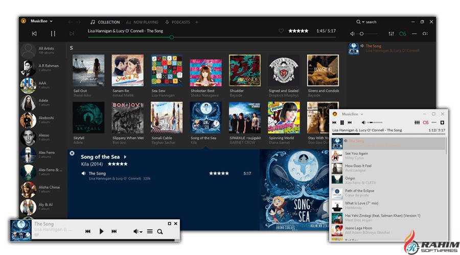Click the heart love icon beside rating

click(281, 31)
